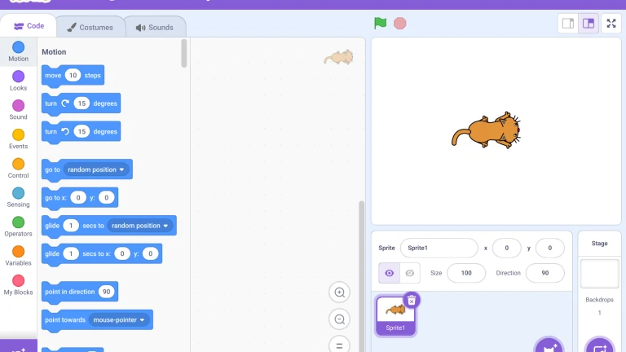Click the counterclockwise arrow on turn block
The height and width of the screenshot is (352, 626).
[65, 131]
